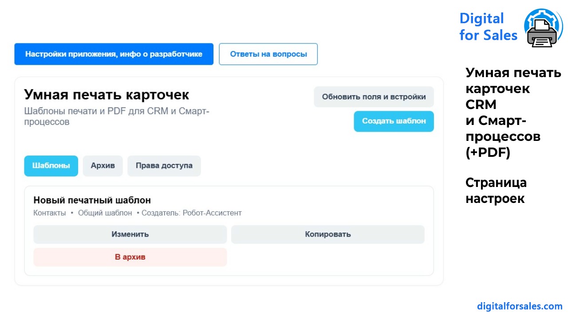Switch to the Шаблоны tab
This screenshot has height=319, width=568.
[51, 166]
